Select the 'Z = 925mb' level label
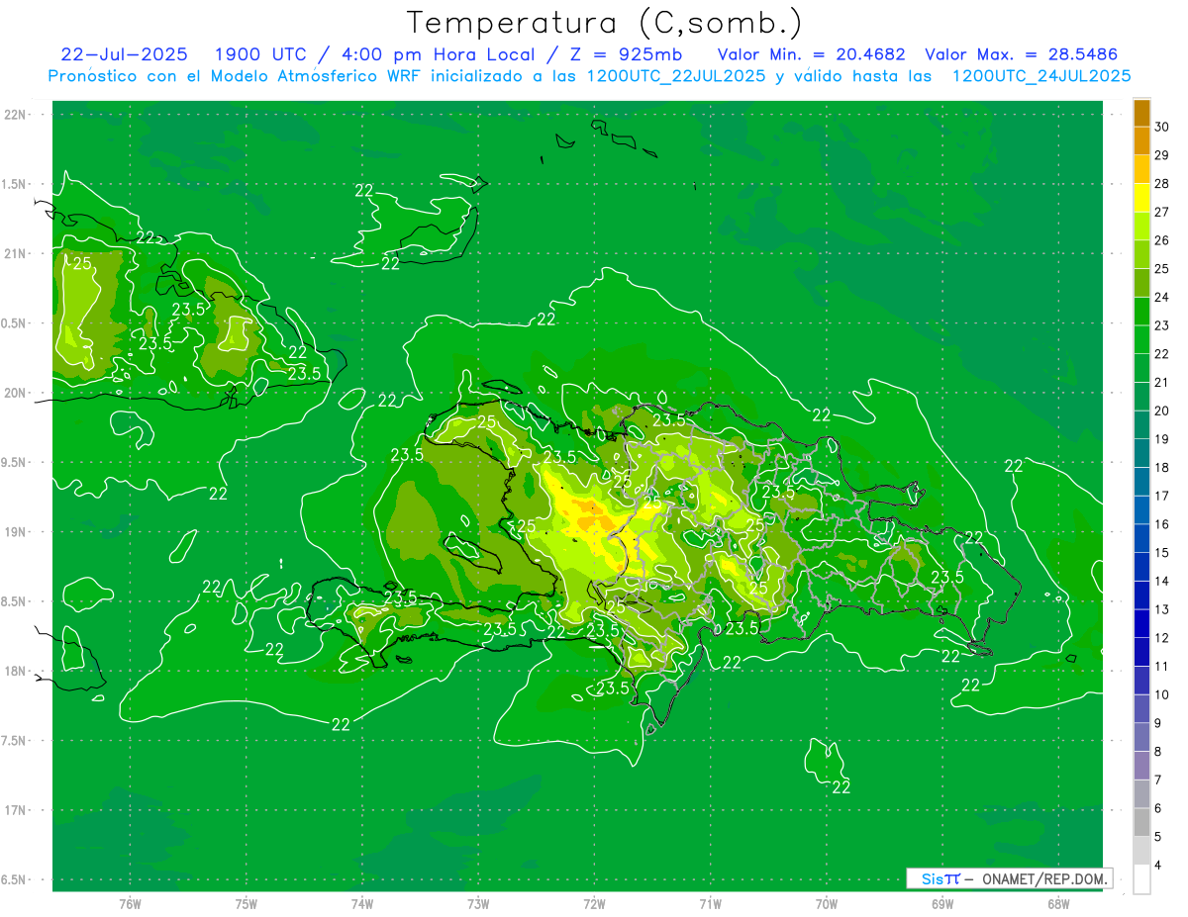This screenshot has width=1188, height=917. (626, 54)
